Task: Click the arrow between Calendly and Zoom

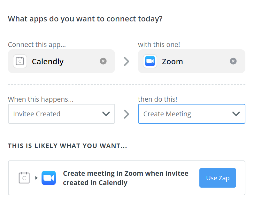Action: tap(127, 61)
